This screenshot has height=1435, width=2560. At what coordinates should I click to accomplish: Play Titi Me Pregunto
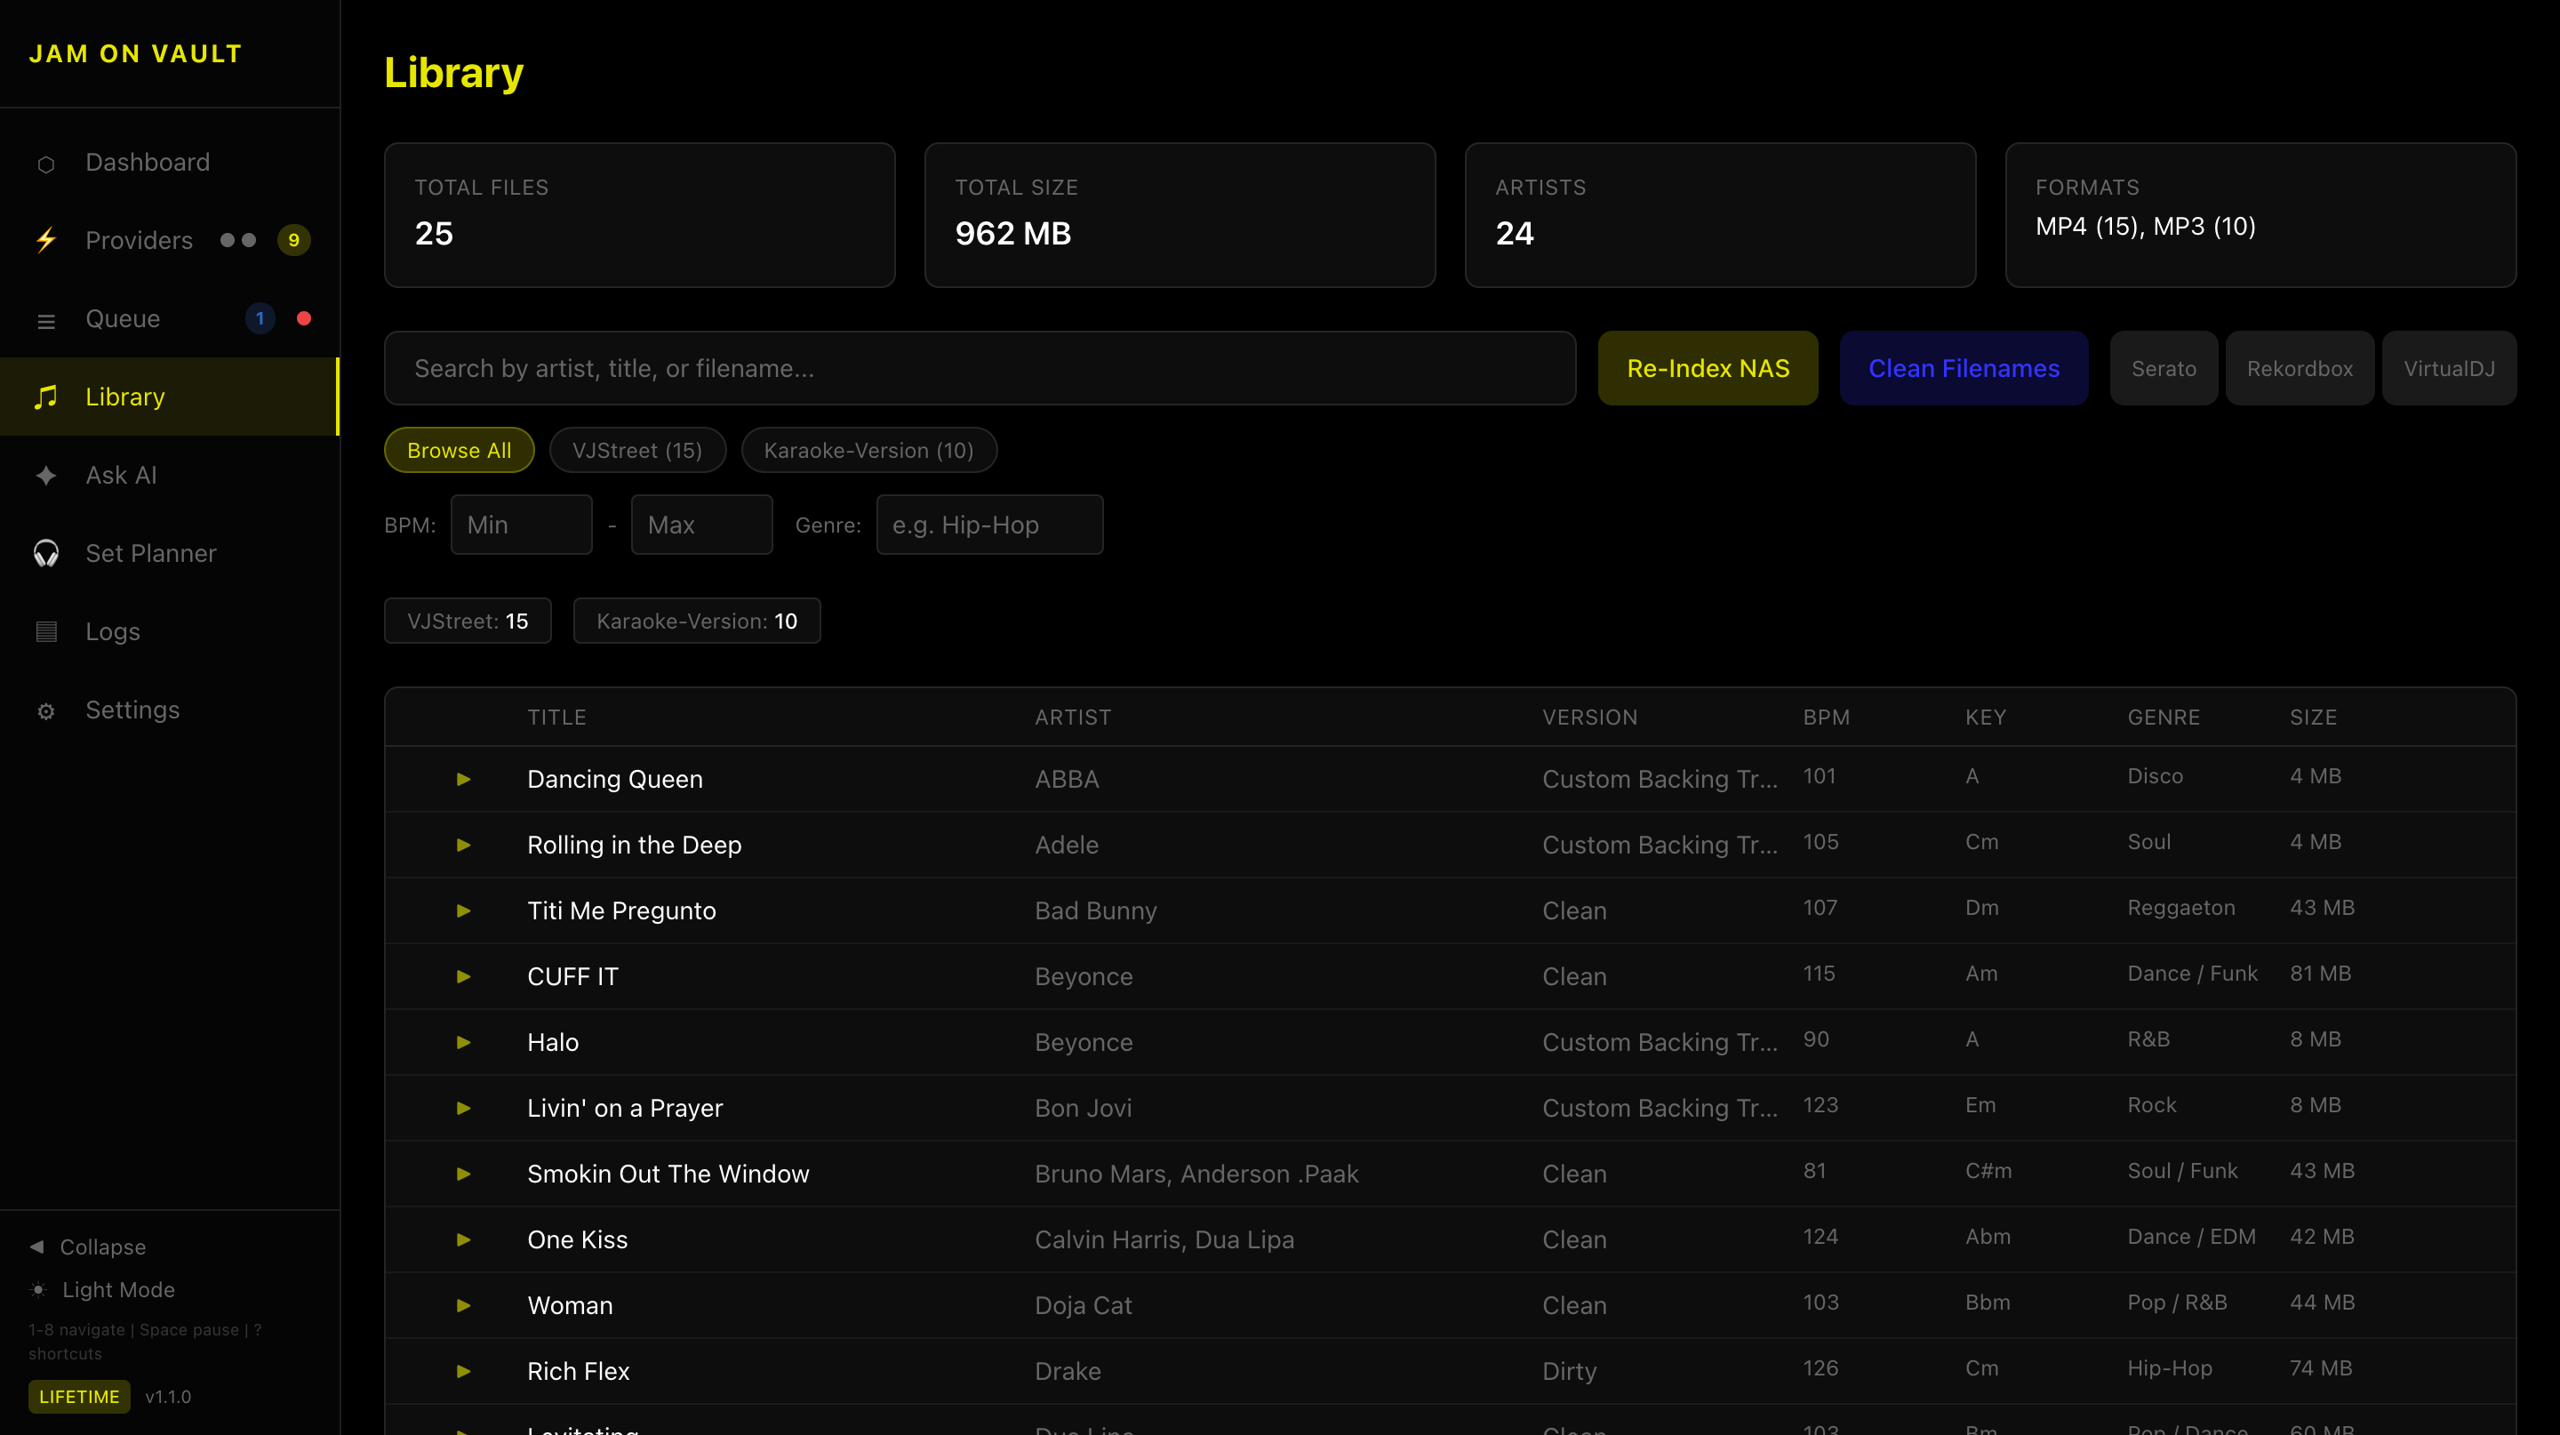[463, 910]
